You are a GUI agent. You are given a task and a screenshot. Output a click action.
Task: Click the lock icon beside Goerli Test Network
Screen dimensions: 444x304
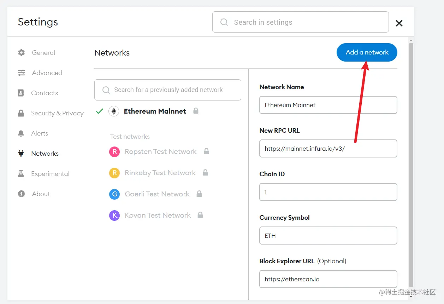pyautogui.click(x=199, y=194)
